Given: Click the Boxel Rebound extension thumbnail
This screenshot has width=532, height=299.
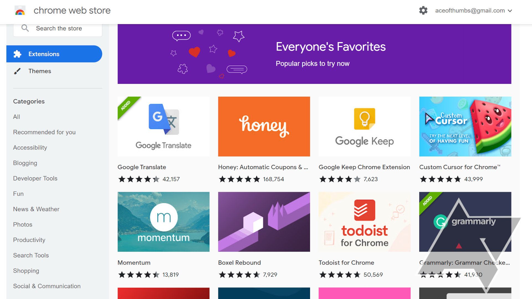Looking at the screenshot, I should 264,221.
